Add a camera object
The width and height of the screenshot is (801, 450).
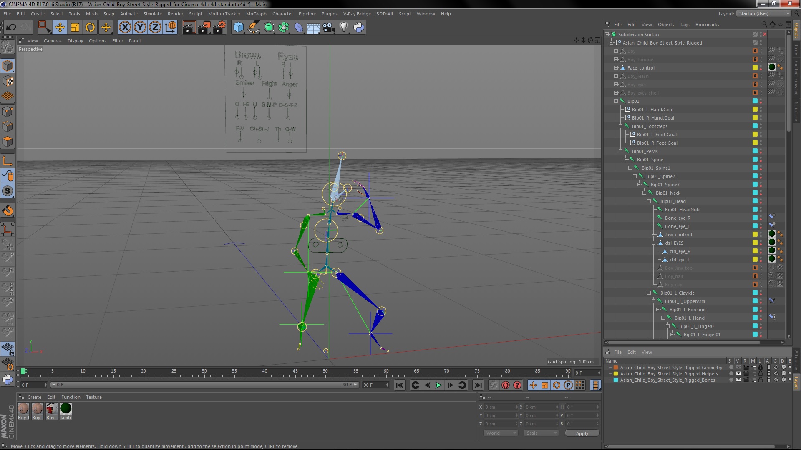[x=329, y=27]
